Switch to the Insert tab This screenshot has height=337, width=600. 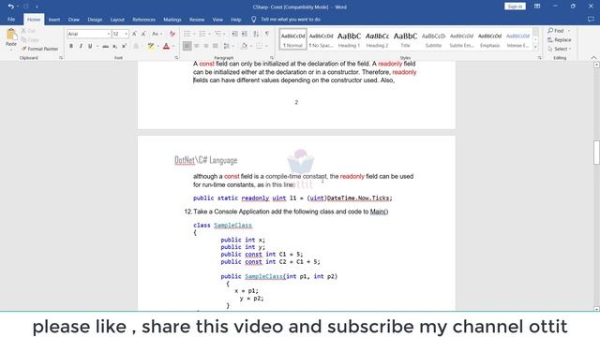(54, 20)
